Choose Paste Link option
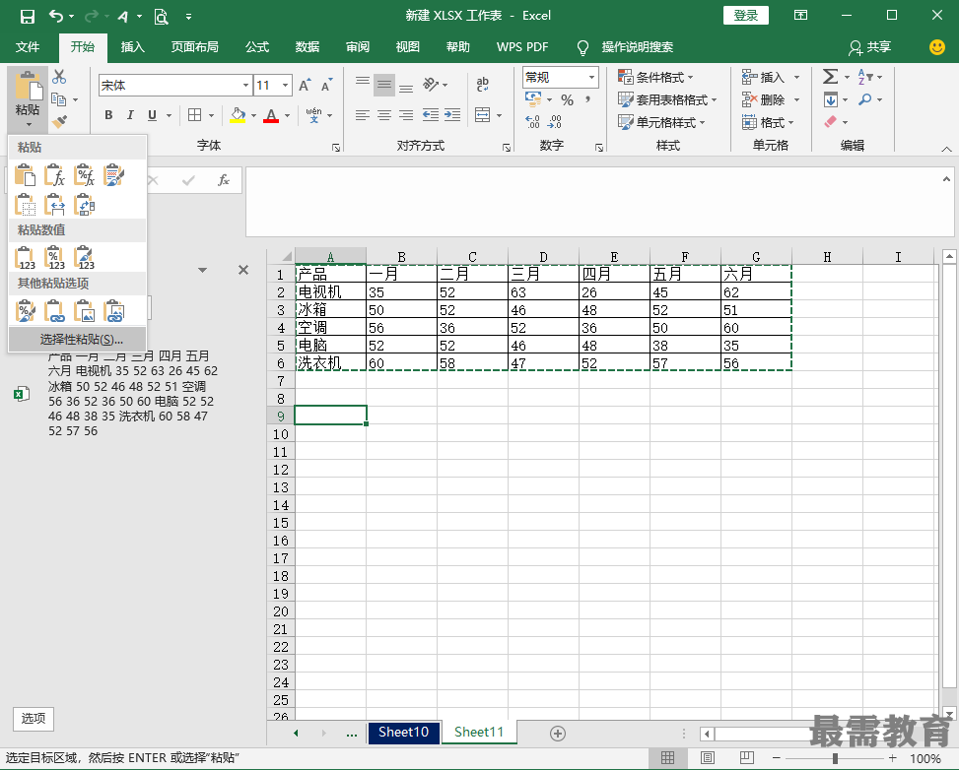 (54, 311)
